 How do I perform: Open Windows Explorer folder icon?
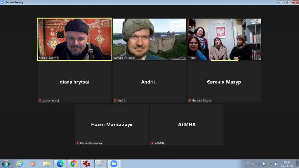coord(46,164)
